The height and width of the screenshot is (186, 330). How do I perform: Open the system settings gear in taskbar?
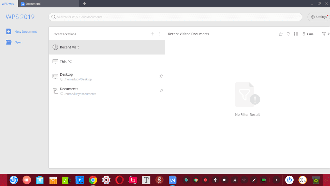pos(106,180)
